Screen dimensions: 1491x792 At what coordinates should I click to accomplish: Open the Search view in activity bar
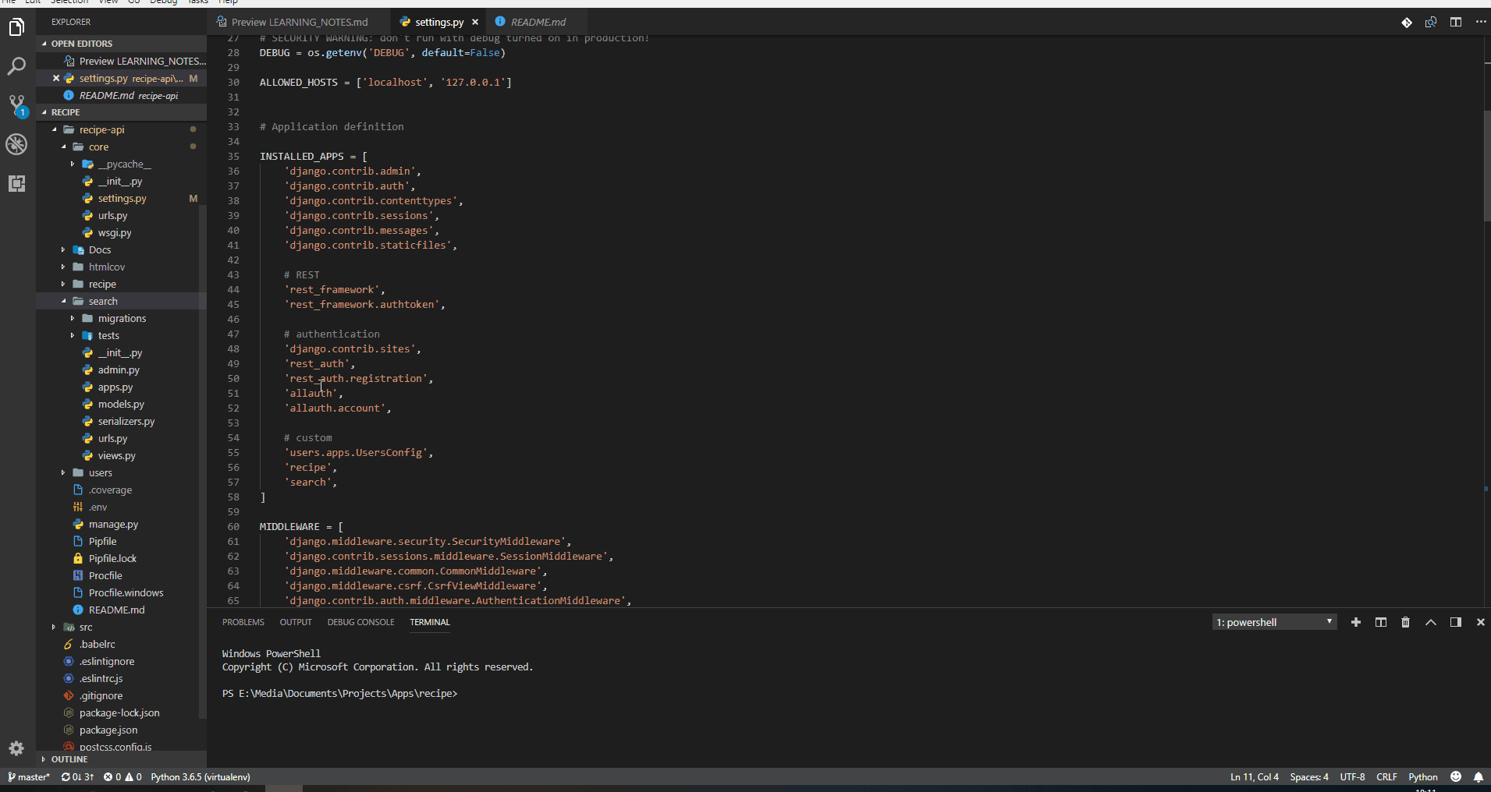(x=16, y=66)
